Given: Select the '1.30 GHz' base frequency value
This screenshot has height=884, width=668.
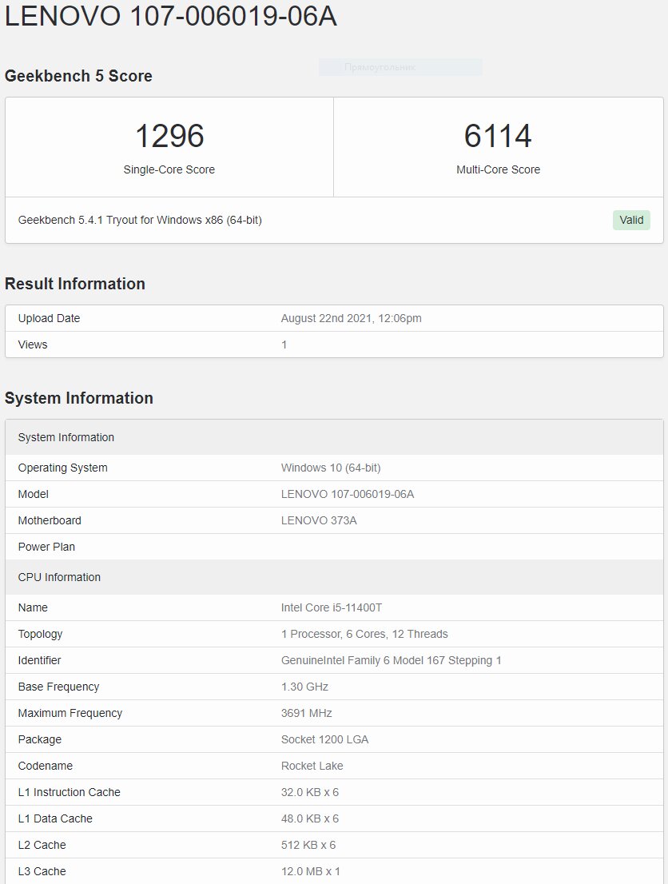Looking at the screenshot, I should (x=305, y=687).
